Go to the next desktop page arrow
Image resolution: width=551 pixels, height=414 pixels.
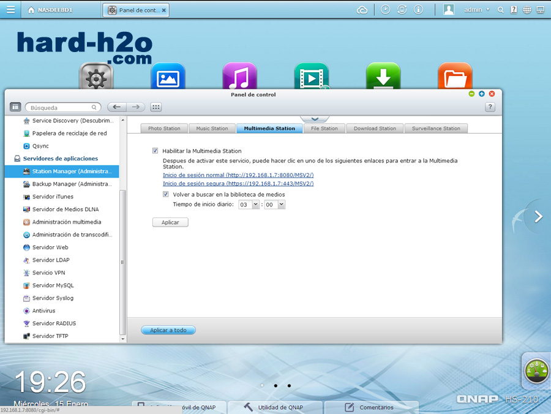coord(538,216)
